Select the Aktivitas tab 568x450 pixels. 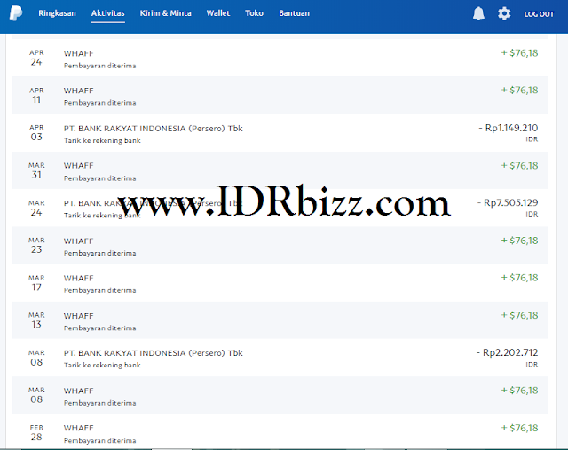click(x=108, y=13)
